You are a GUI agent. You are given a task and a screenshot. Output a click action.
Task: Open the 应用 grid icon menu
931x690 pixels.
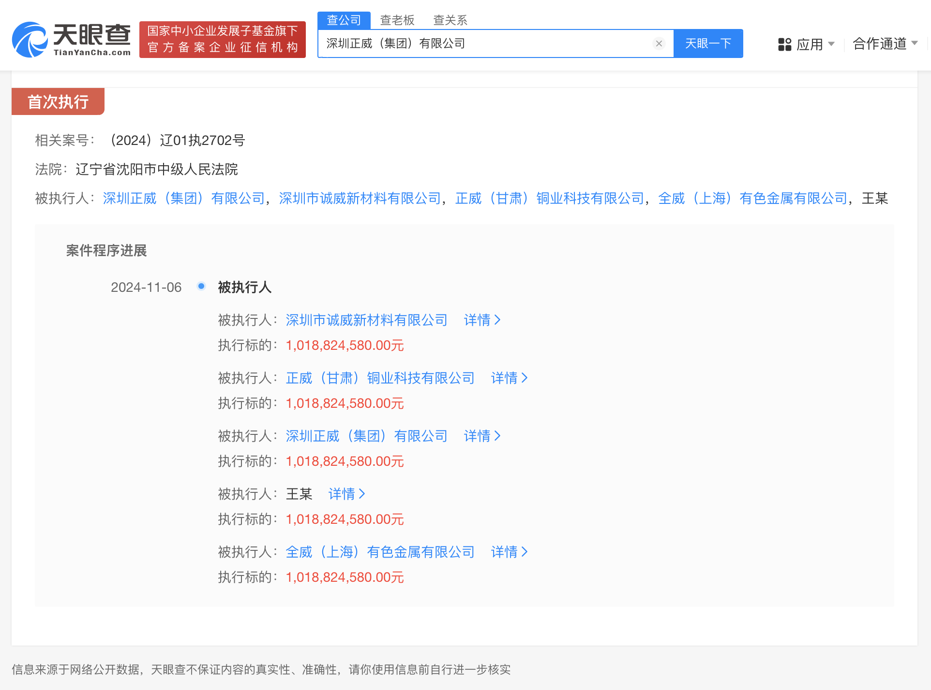point(784,44)
